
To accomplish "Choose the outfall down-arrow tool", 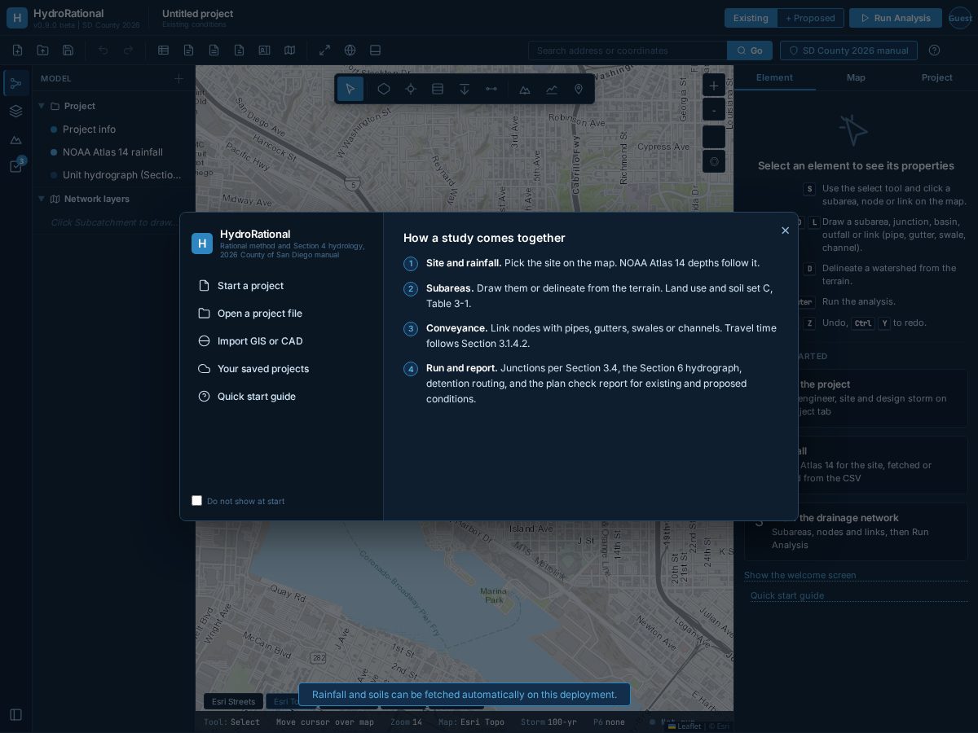I will 465,89.
